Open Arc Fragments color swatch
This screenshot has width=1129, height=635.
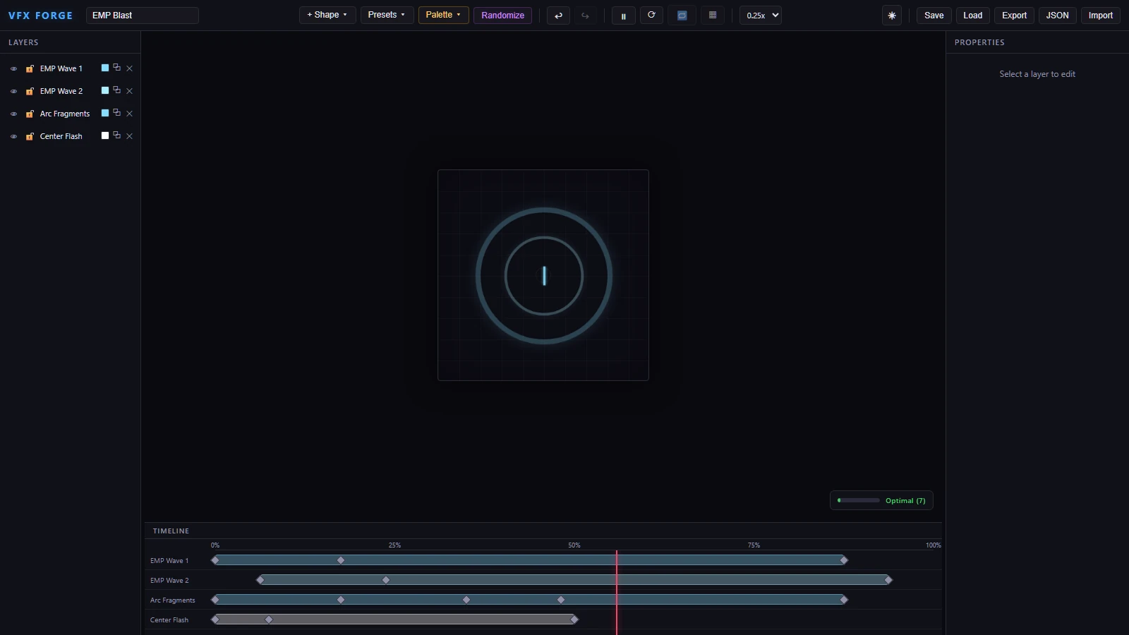(105, 113)
